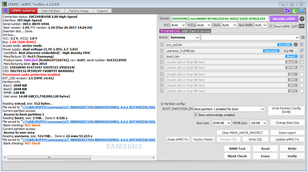Enable the RPMB row checkbox
This screenshot has height=172, width=308.
pyautogui.click(x=302, y=68)
